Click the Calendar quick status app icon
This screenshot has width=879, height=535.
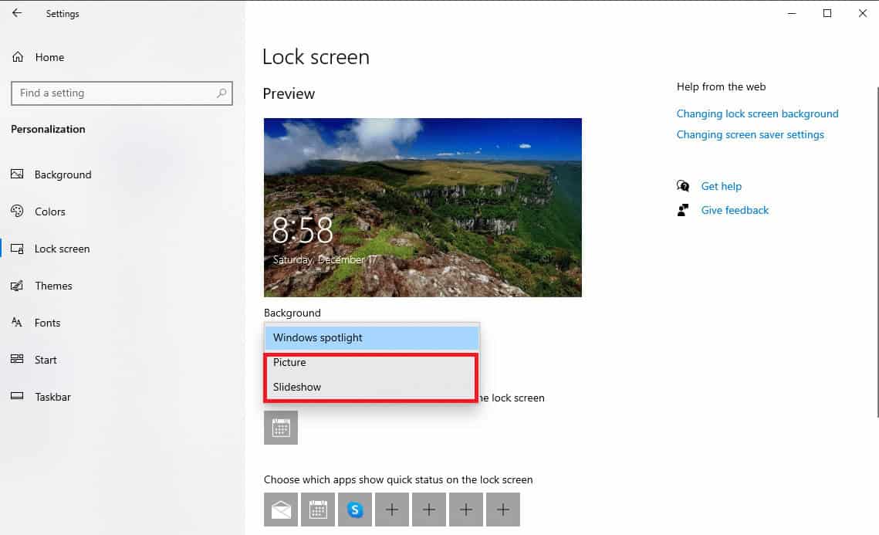point(318,510)
